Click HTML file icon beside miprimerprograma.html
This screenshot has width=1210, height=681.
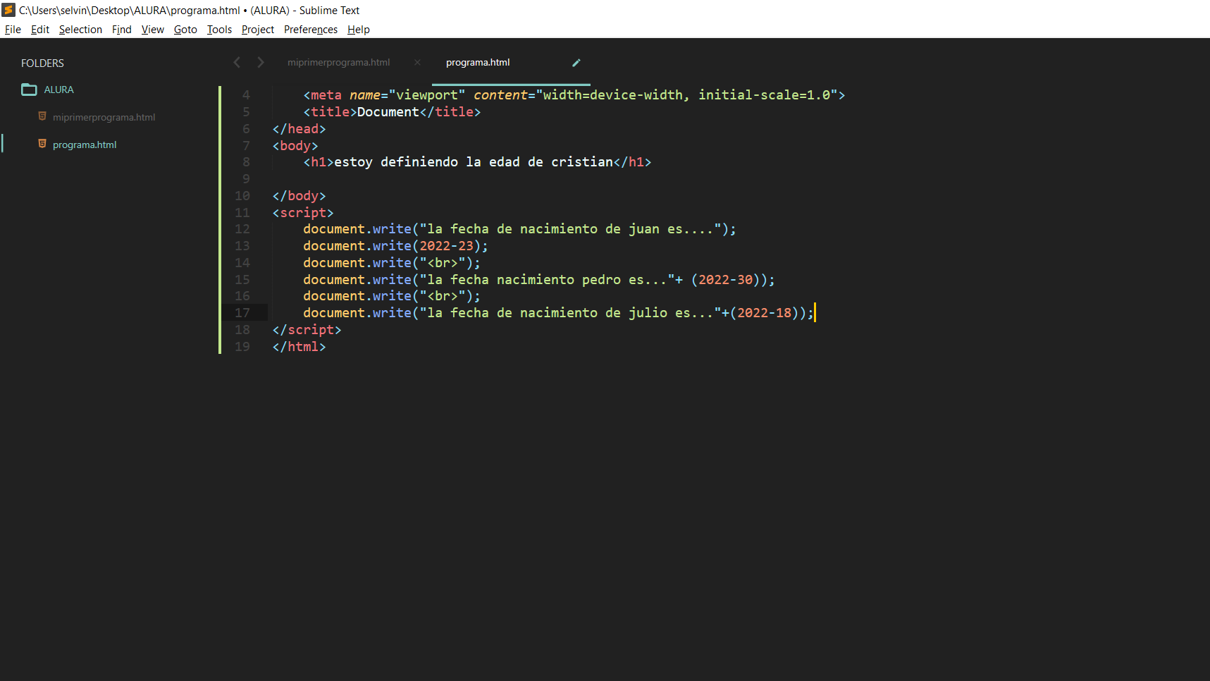click(42, 116)
